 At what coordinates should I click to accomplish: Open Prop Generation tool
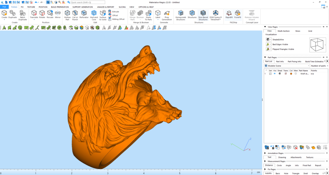167,15
